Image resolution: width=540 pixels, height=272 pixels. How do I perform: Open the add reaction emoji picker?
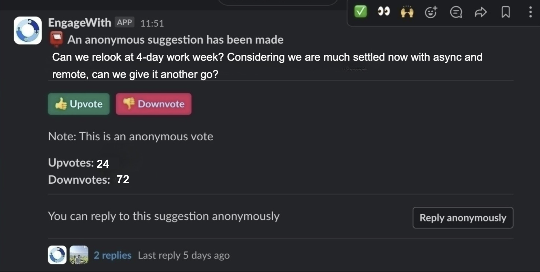coord(431,12)
